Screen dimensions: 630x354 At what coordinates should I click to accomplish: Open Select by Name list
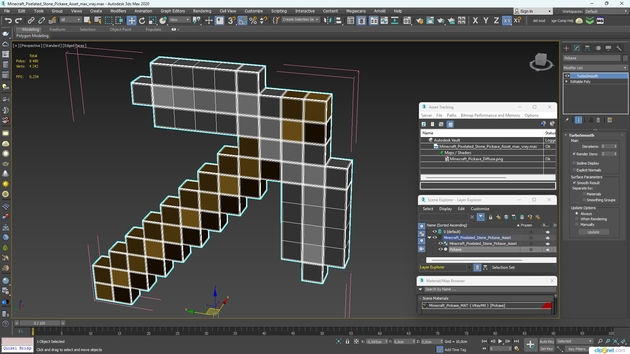coord(98,21)
